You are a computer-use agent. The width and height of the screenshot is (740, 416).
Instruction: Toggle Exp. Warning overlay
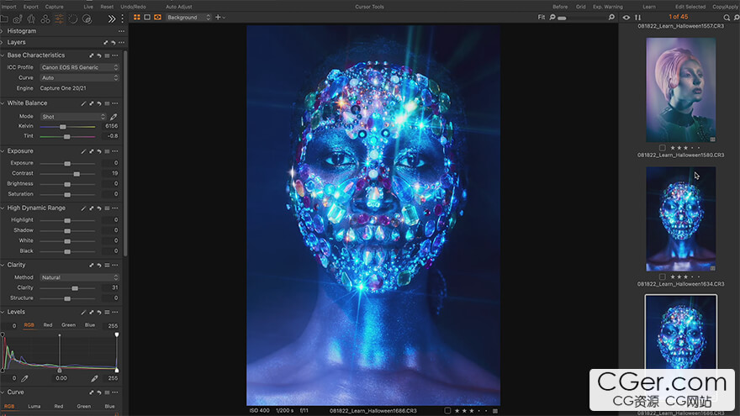(x=608, y=7)
